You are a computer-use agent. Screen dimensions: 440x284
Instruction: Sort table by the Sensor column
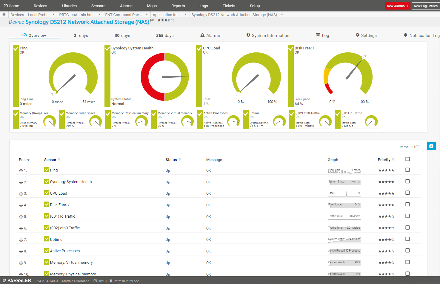click(x=52, y=160)
